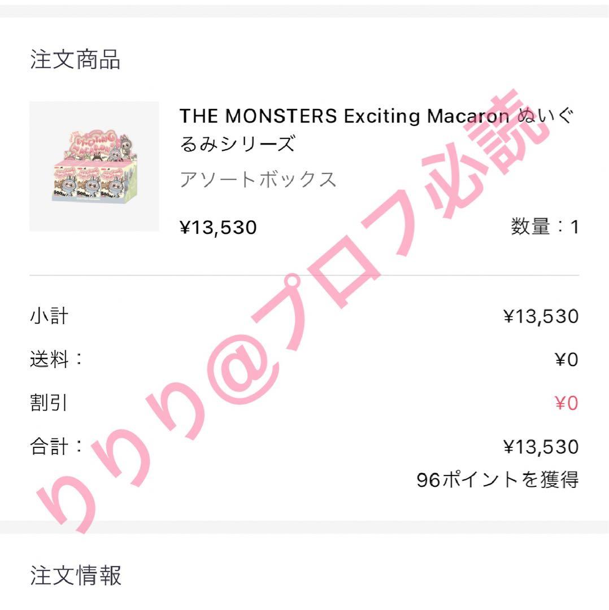Click the 合計 total label
Image resolution: width=609 pixels, height=610 pixels.
pos(56,446)
